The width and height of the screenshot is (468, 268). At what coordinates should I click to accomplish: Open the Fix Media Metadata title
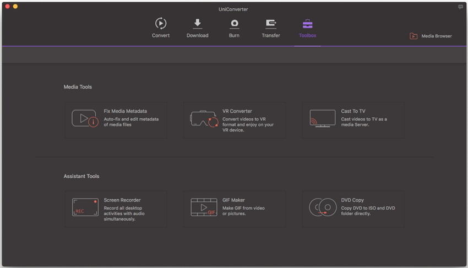coord(126,111)
